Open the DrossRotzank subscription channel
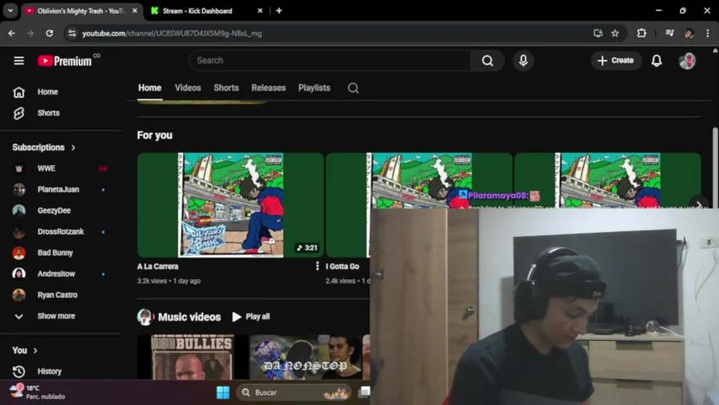Image resolution: width=719 pixels, height=405 pixels. (62, 232)
